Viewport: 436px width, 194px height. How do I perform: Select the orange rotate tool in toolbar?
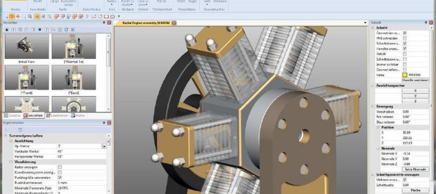(12, 16)
